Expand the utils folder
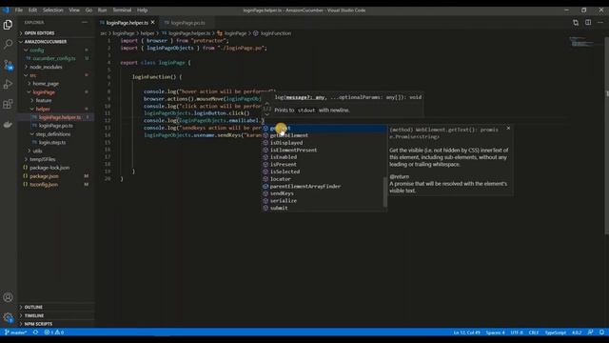Screen dimensions: 609x343 tap(37, 151)
